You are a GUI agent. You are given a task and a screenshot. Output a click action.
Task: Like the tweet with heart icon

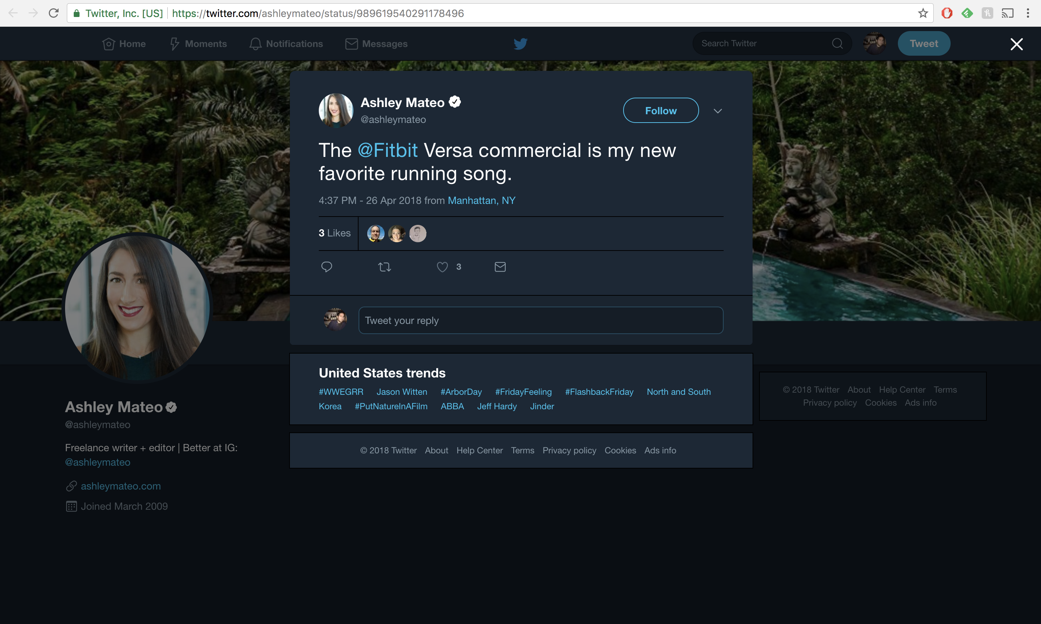tap(442, 267)
